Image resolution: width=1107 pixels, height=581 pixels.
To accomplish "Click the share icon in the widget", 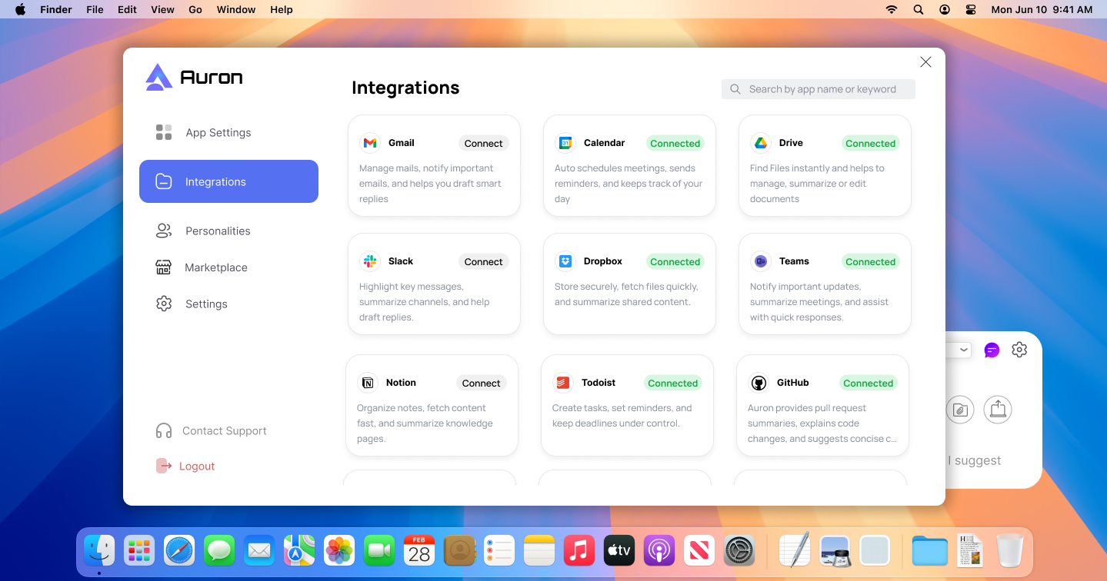I will (x=998, y=409).
